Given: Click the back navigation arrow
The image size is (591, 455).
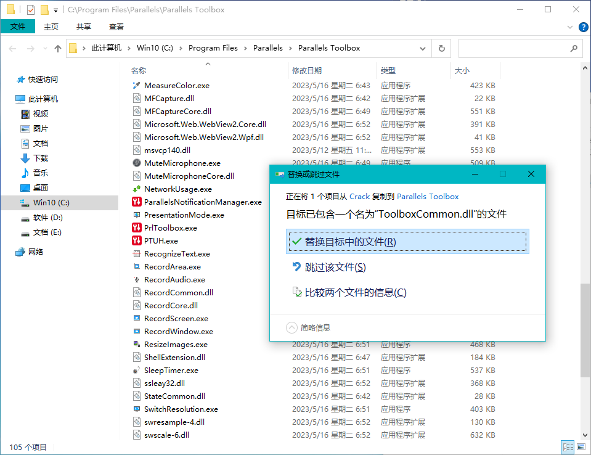Looking at the screenshot, I should pyautogui.click(x=12, y=48).
